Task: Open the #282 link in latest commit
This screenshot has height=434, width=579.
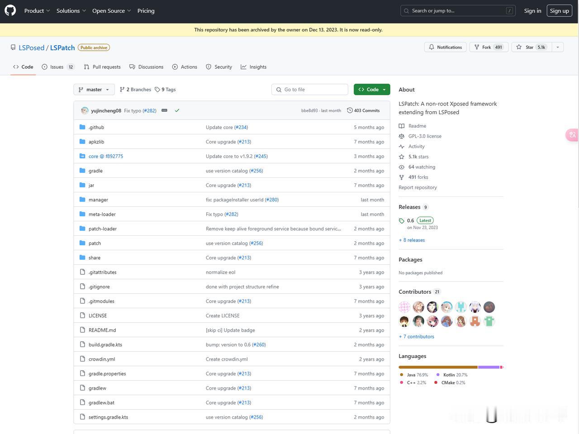Action: [149, 110]
